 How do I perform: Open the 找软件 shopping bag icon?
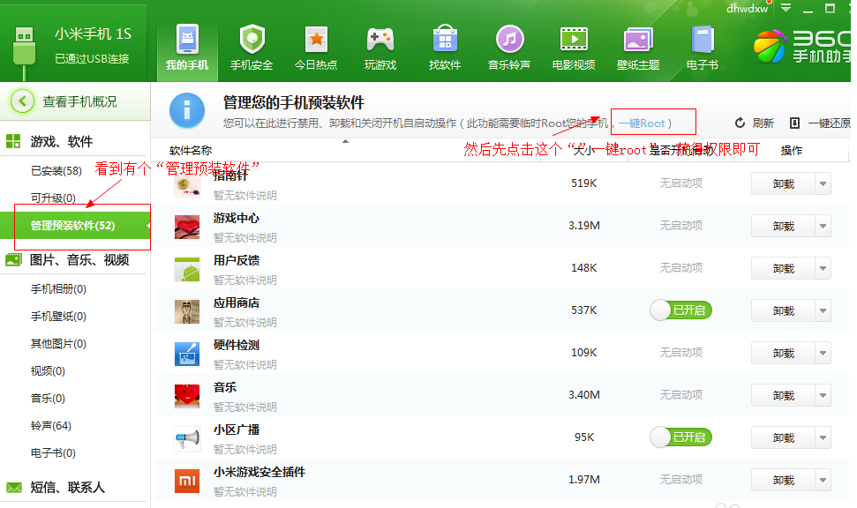(x=445, y=40)
